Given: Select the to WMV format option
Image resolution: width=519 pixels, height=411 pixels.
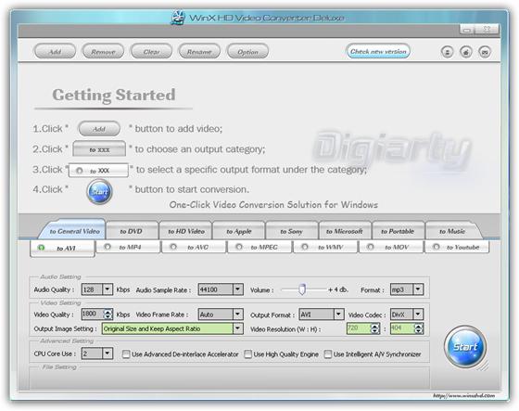Looking at the screenshot, I should (x=325, y=248).
